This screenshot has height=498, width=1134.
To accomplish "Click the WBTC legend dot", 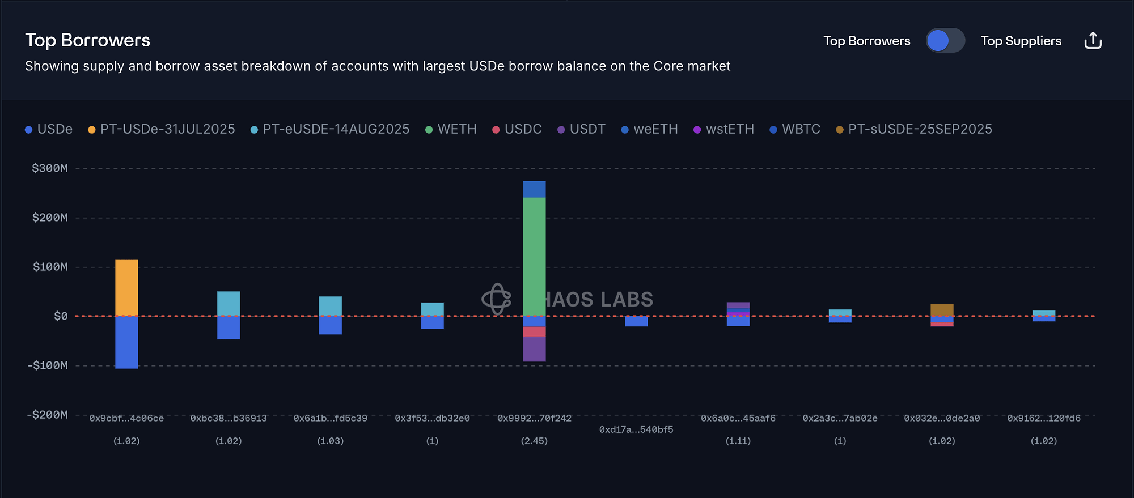I will [x=773, y=130].
